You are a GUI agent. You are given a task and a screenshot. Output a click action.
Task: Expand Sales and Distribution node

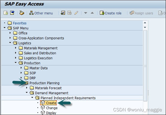(x=16, y=53)
